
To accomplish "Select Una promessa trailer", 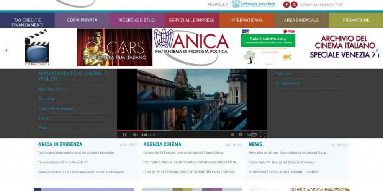I will click(288, 83).
